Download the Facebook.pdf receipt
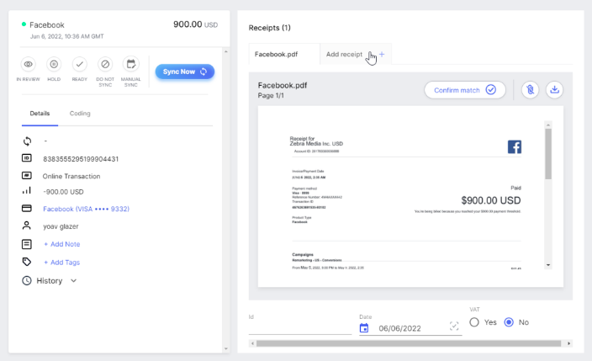Screen dimensions: 592x361 pos(554,90)
